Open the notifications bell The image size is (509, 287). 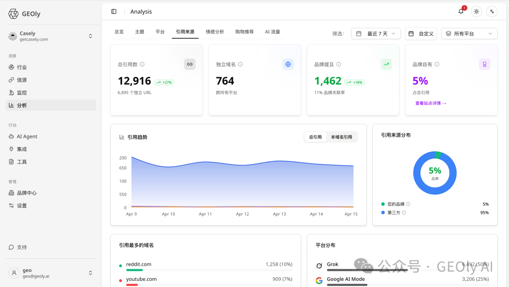coord(461,12)
